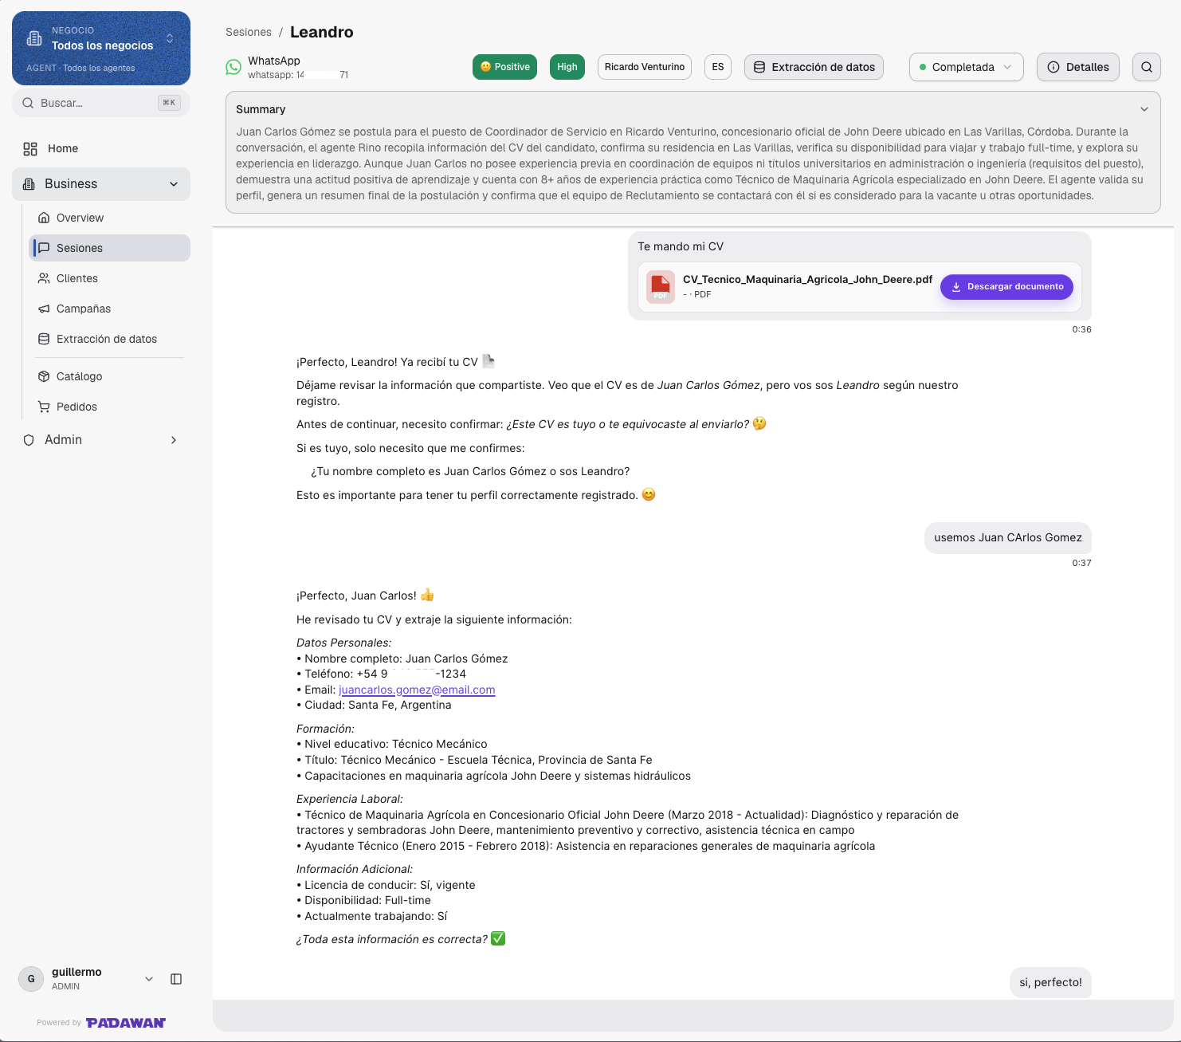Toggle the sidebar collapse panel icon
Screen dimensions: 1181x1042
pyautogui.click(x=176, y=979)
